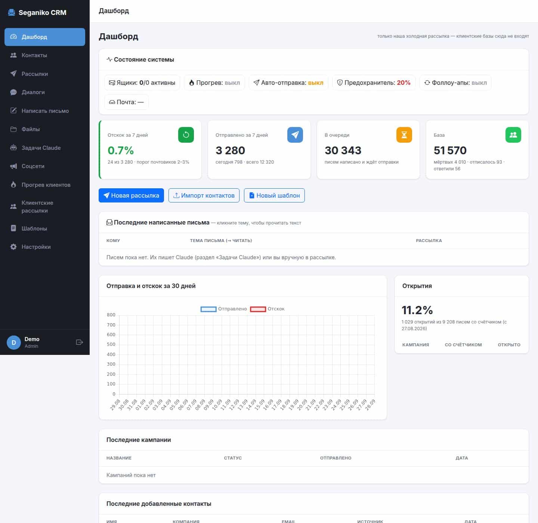Viewport: 538px width, 523px height.
Task: Open Настройки from the sidebar
Action: coord(45,247)
